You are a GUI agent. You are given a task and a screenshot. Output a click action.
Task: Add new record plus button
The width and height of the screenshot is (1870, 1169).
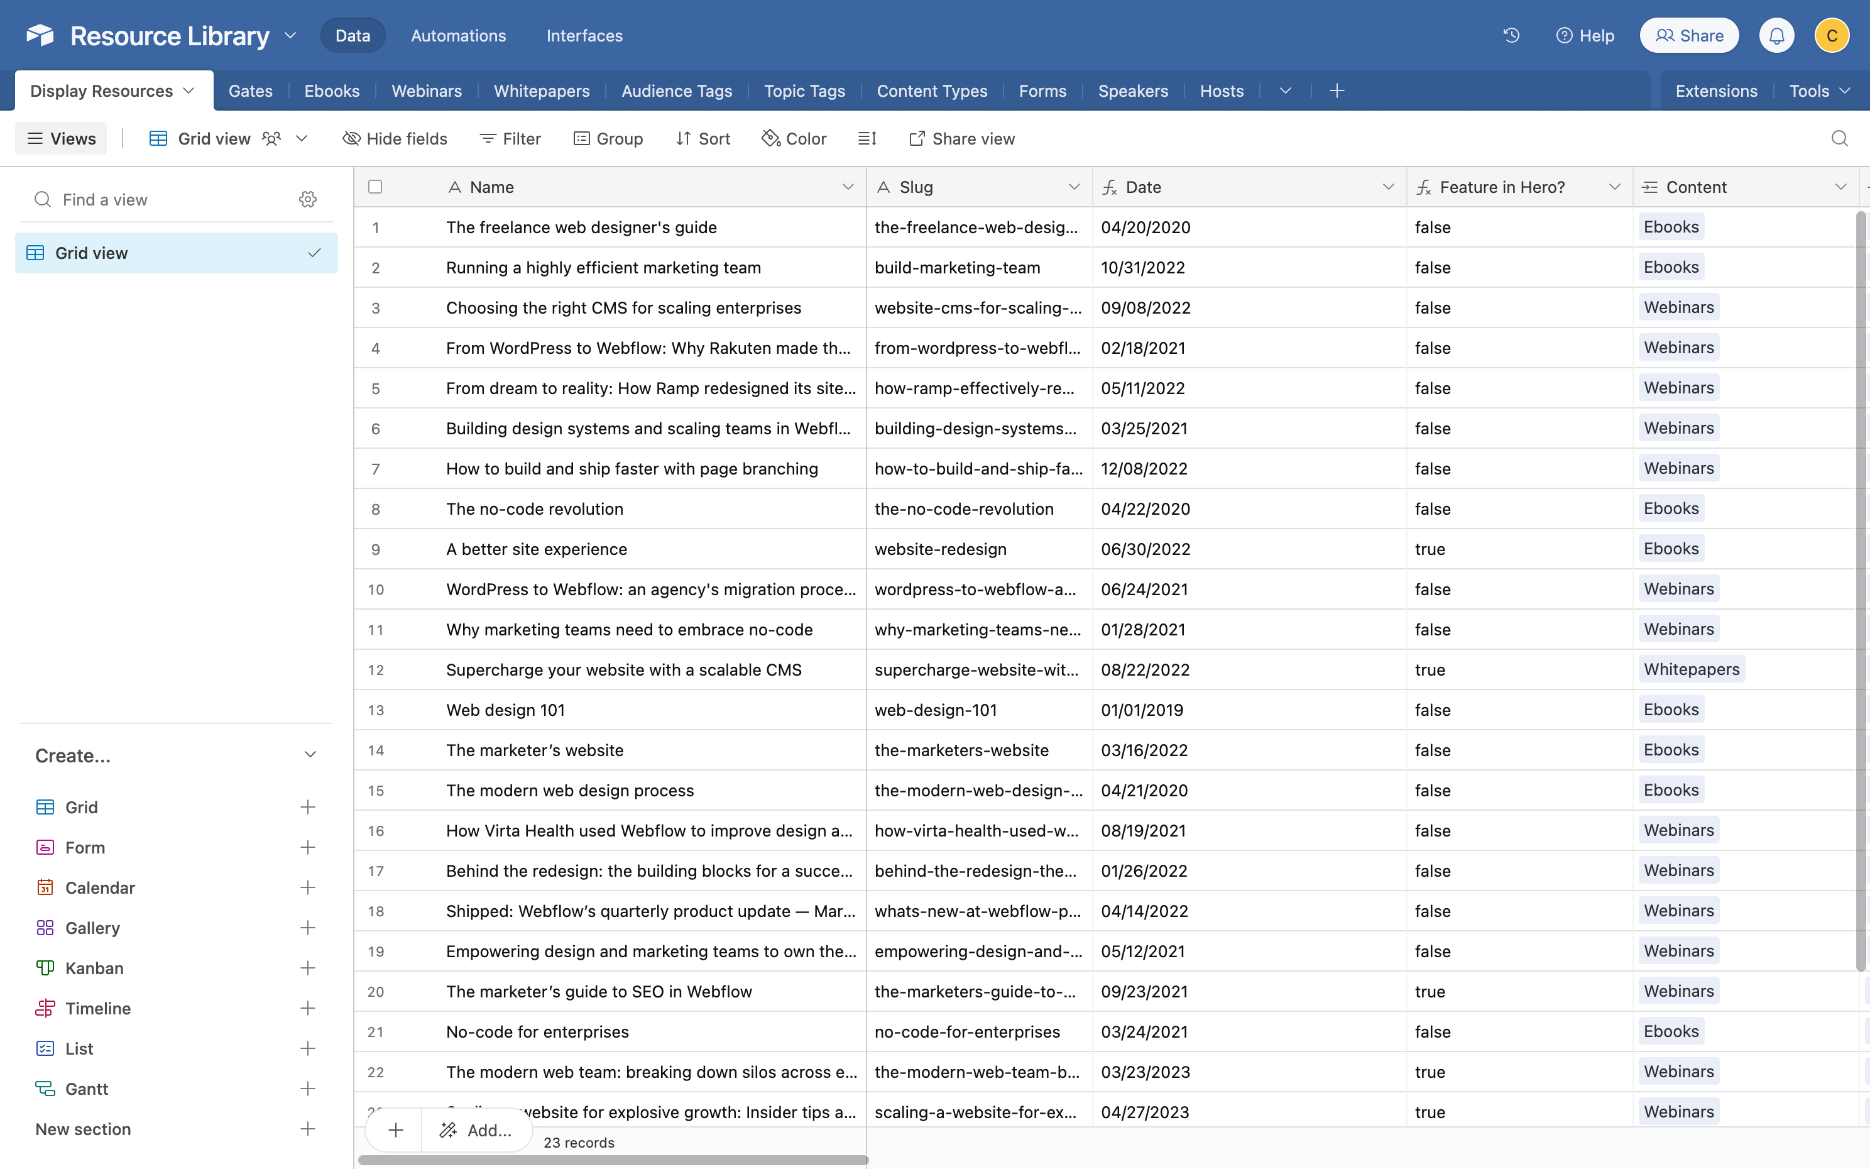[396, 1130]
